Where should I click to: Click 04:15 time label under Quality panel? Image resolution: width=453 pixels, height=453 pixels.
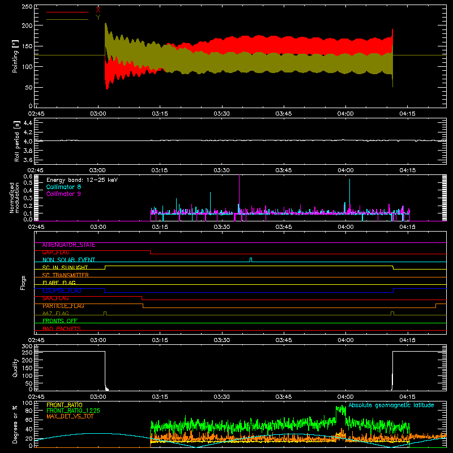click(407, 397)
